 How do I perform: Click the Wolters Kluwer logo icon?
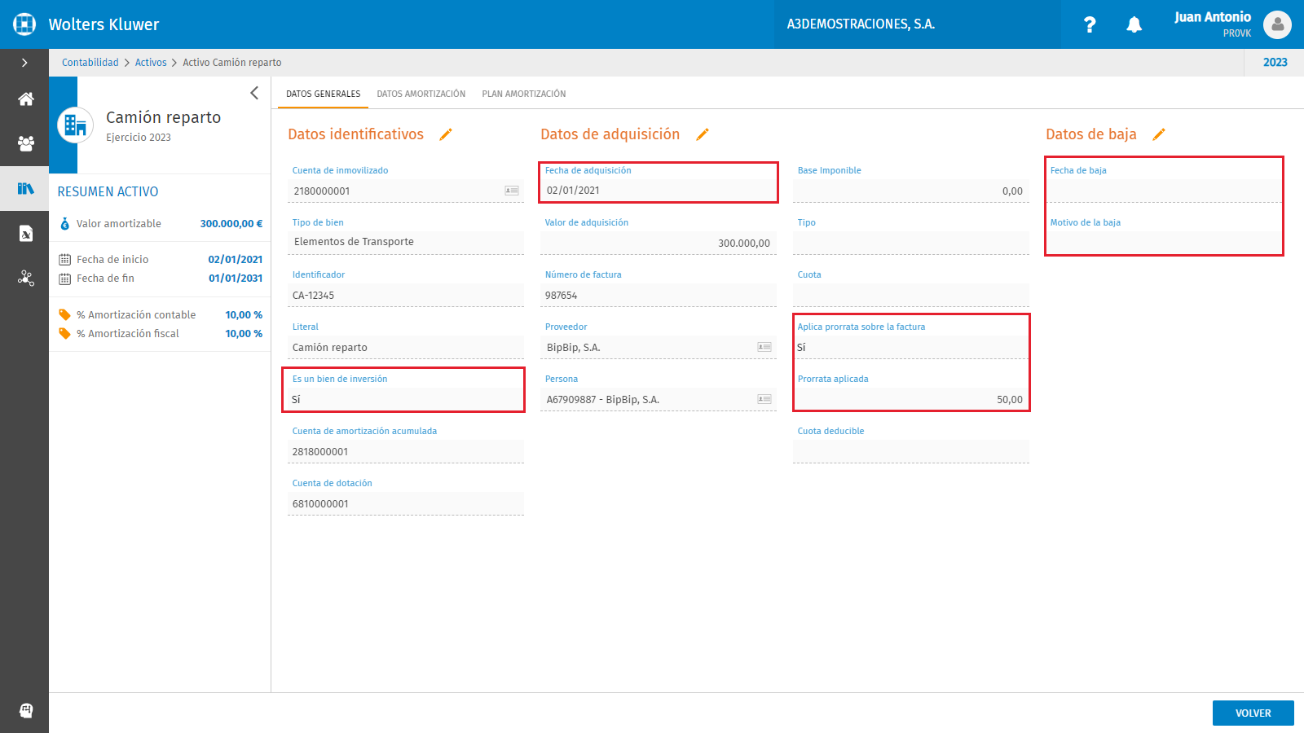24,24
